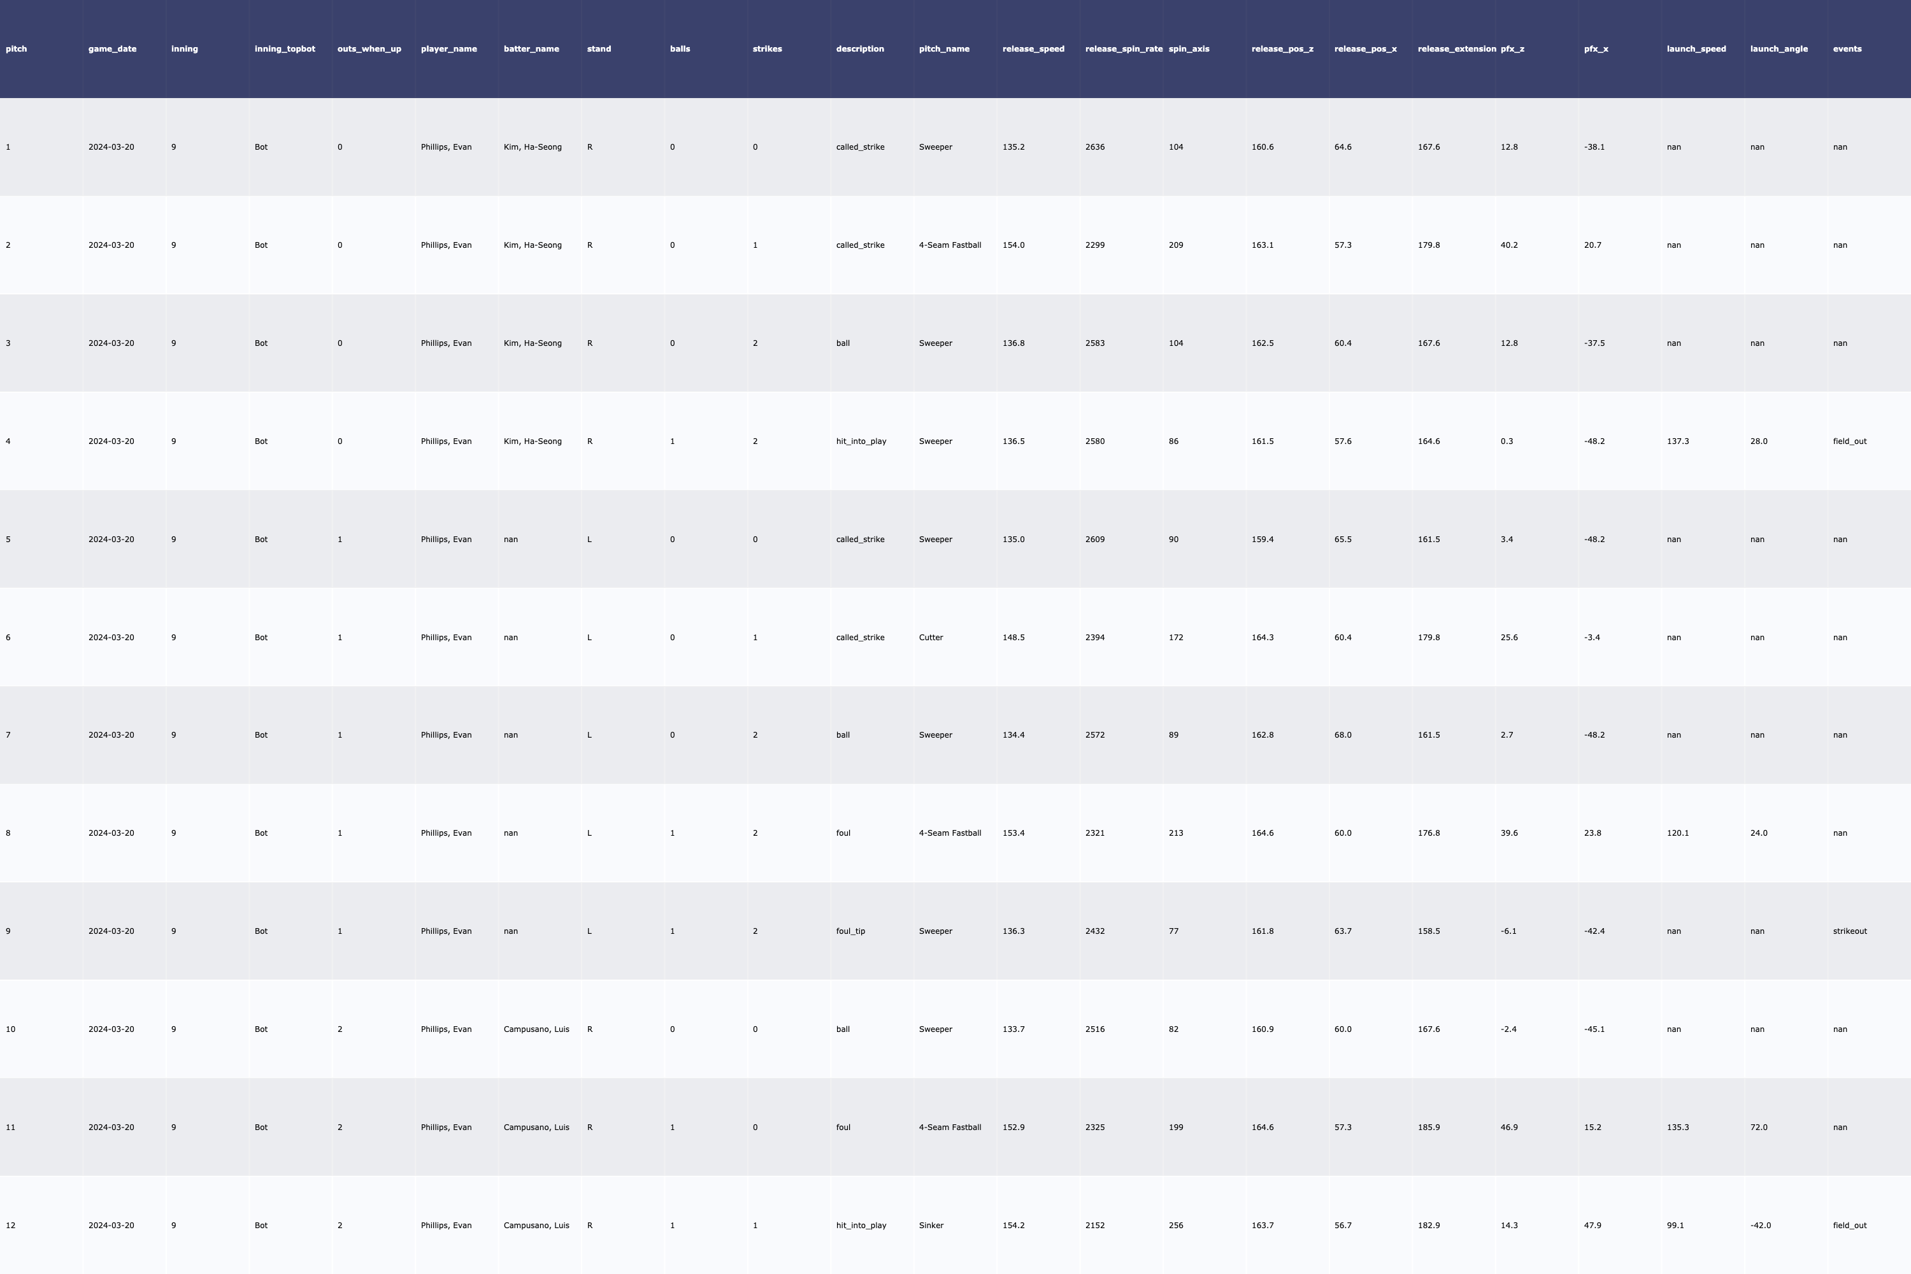This screenshot has height=1274, width=1911.
Task: Click Kim, Ha-Seong in row 1
Action: pyautogui.click(x=532, y=147)
